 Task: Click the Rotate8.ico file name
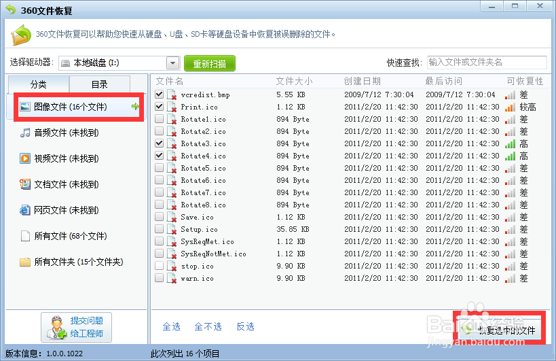point(203,205)
